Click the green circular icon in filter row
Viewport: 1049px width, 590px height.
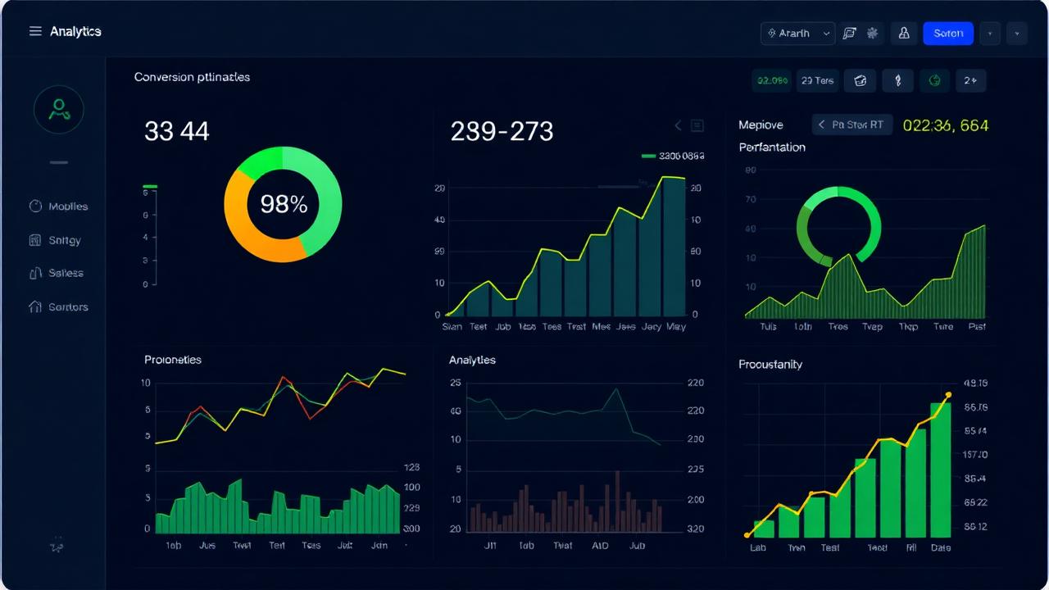click(x=933, y=80)
